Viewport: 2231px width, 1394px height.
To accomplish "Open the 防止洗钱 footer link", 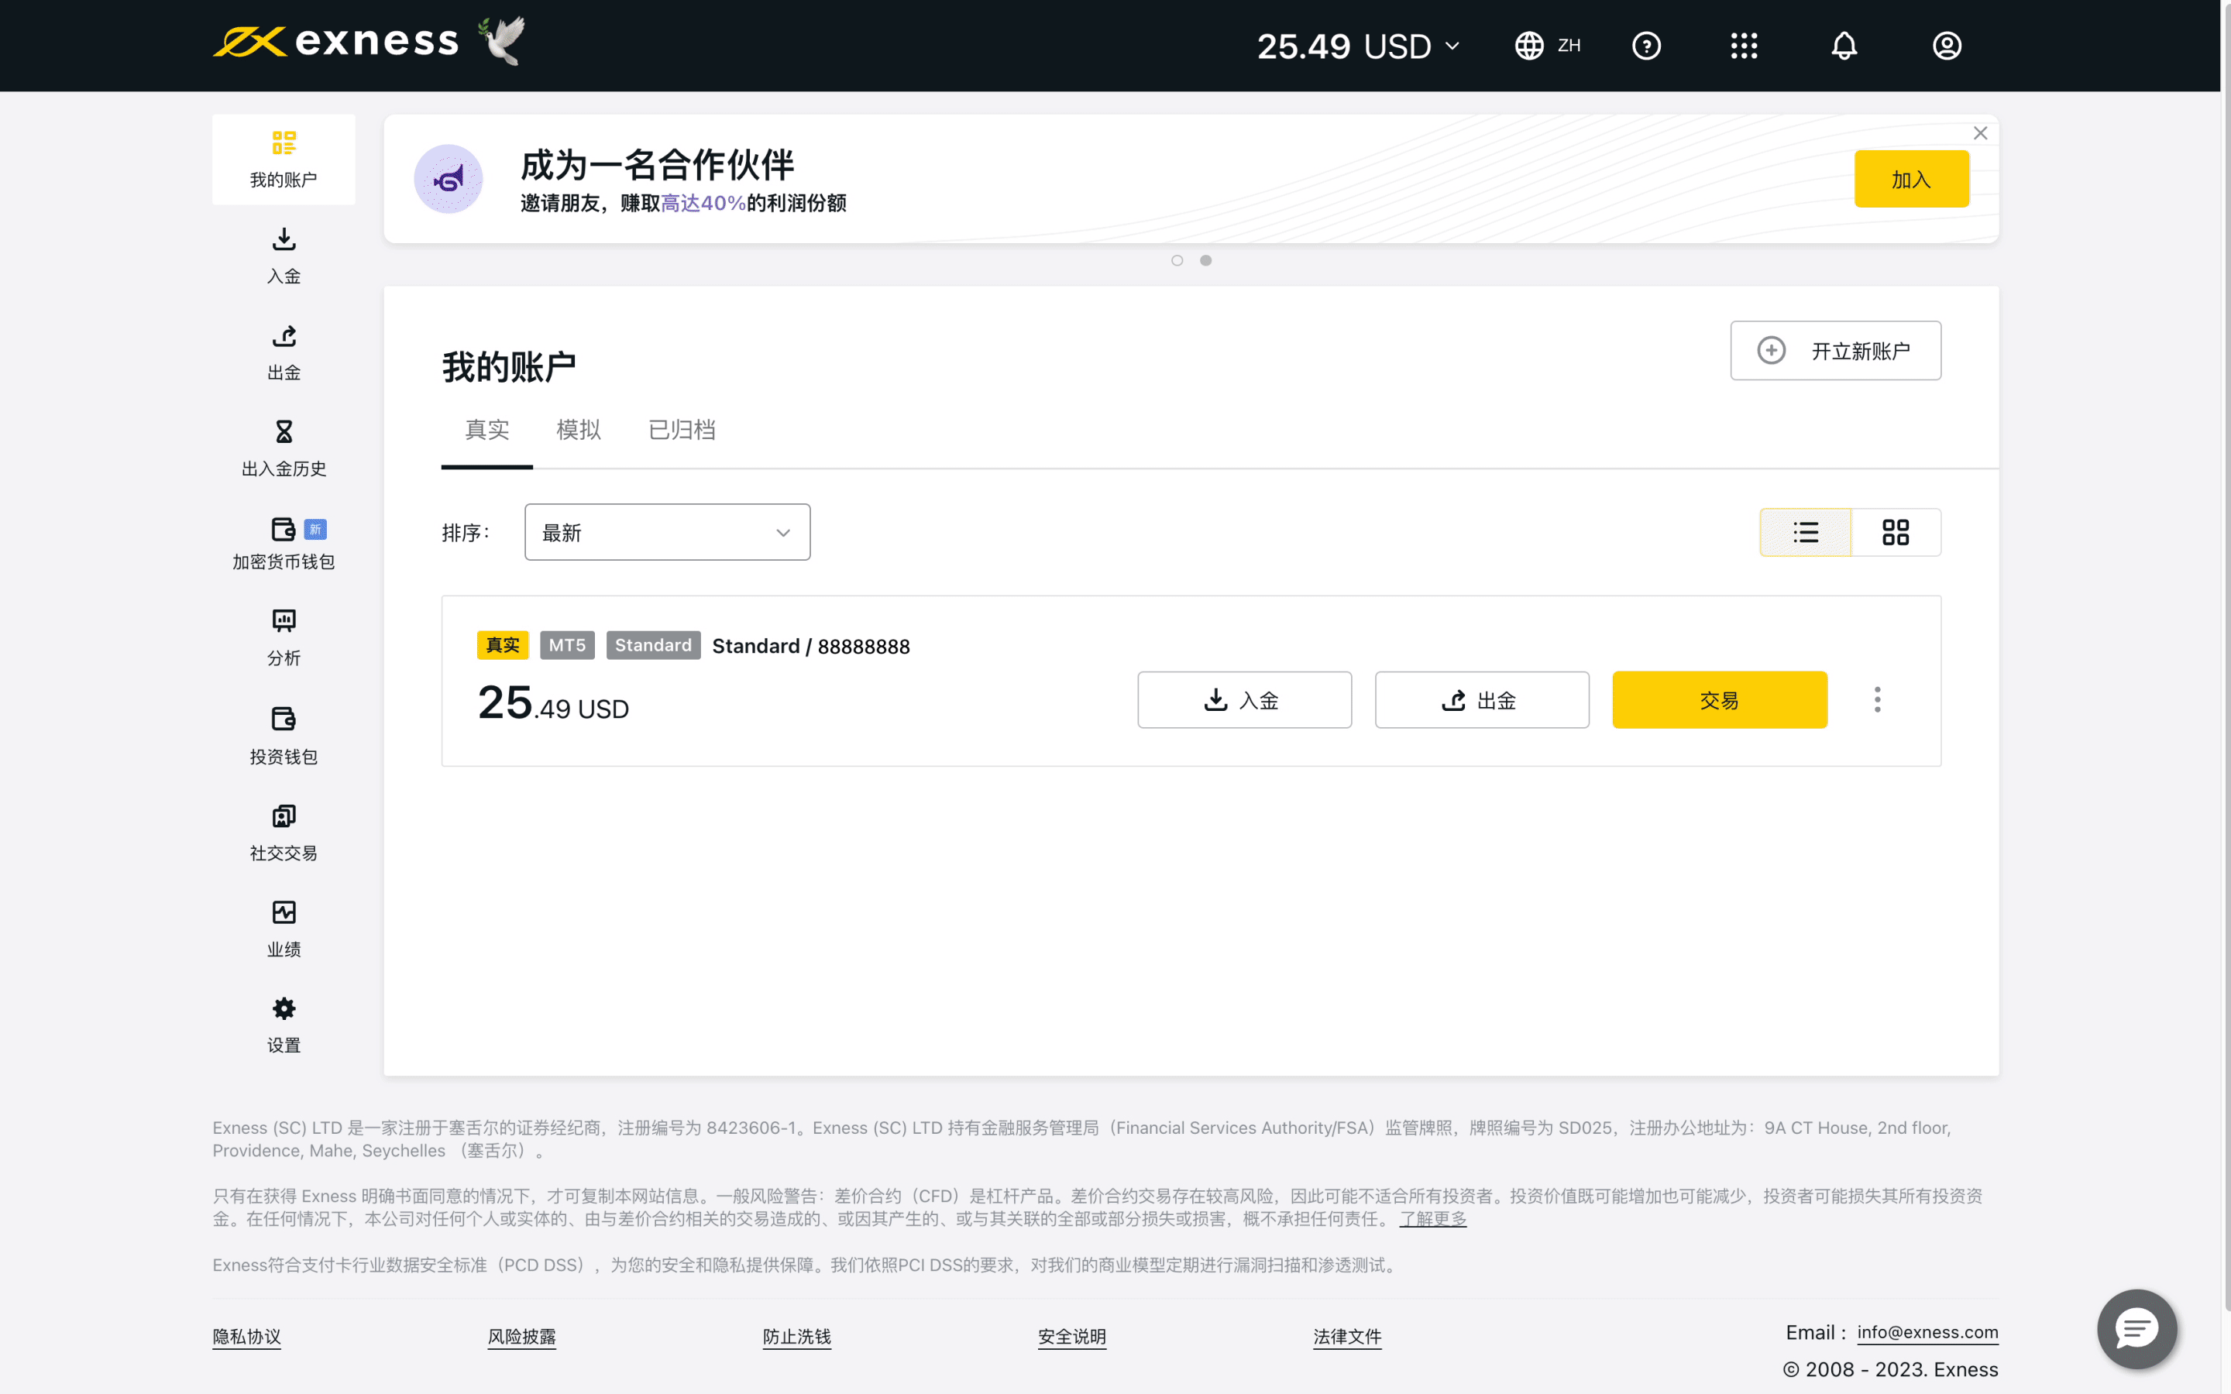I will tap(796, 1337).
